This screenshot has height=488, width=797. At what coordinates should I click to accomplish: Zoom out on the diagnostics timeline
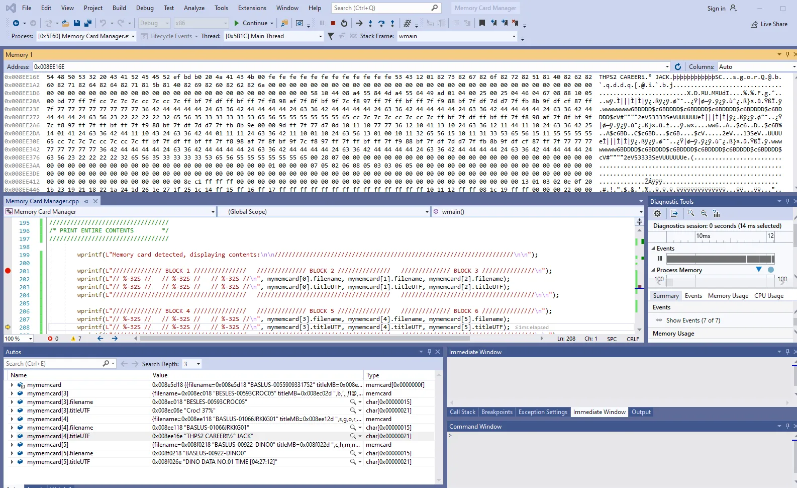click(x=704, y=213)
